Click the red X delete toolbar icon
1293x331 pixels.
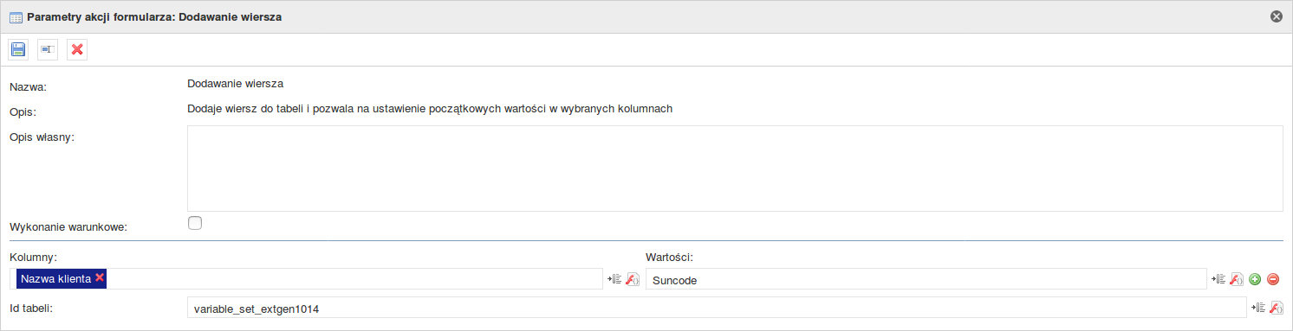tap(77, 49)
